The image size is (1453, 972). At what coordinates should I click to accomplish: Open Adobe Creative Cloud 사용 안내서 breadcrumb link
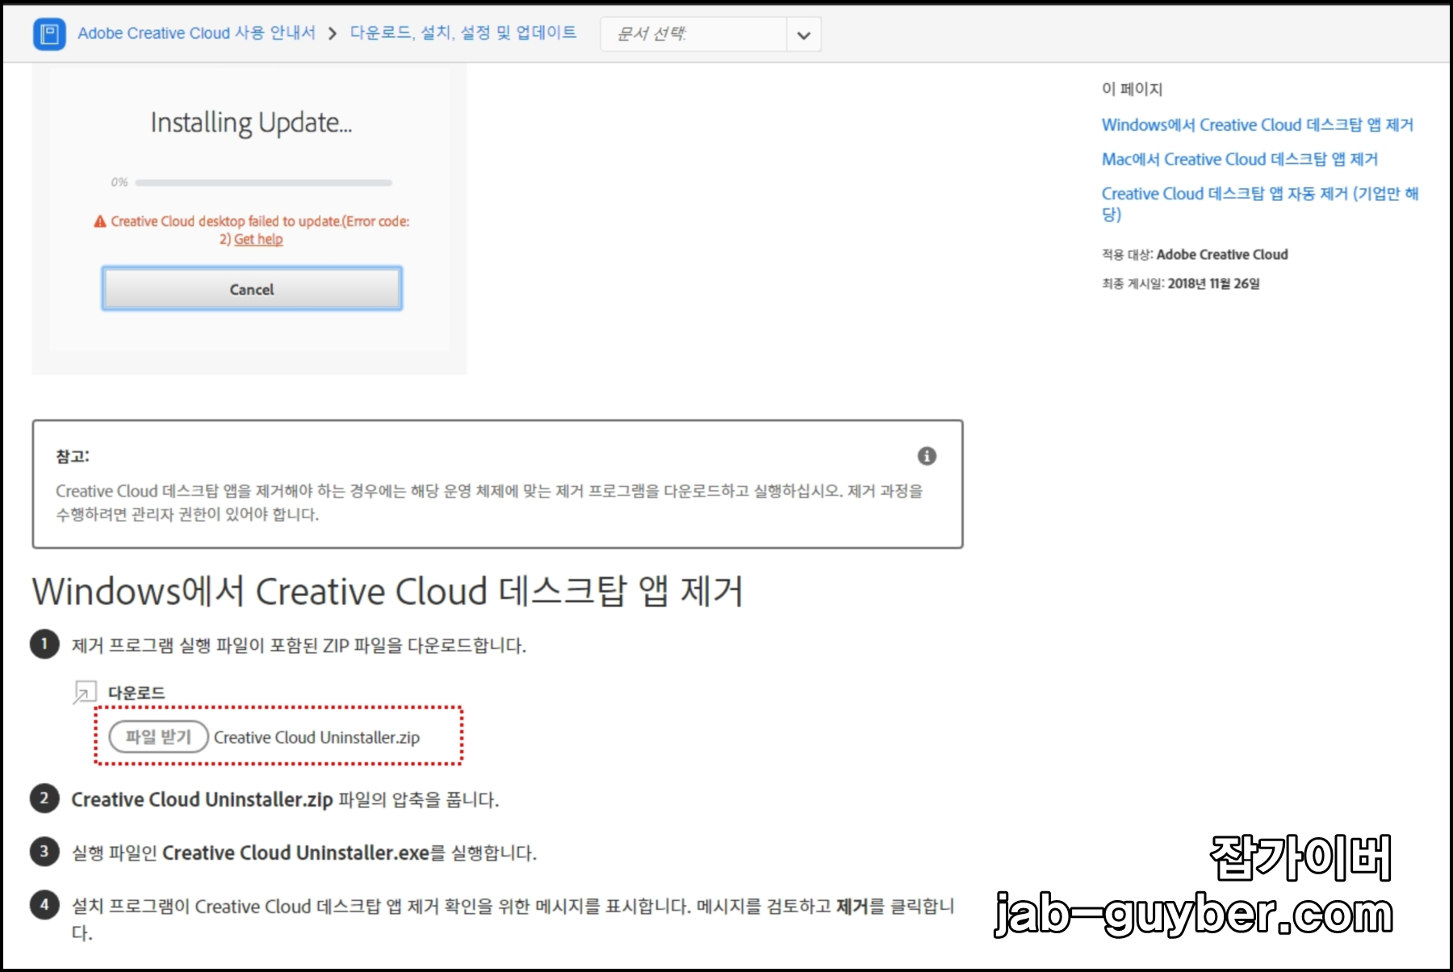196,33
